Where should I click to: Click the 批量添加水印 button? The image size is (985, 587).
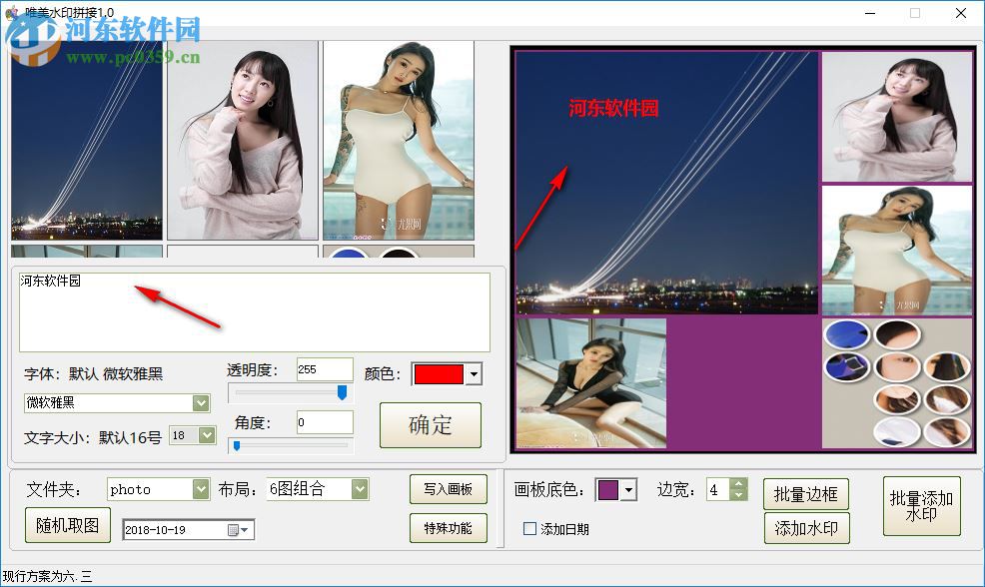922,506
